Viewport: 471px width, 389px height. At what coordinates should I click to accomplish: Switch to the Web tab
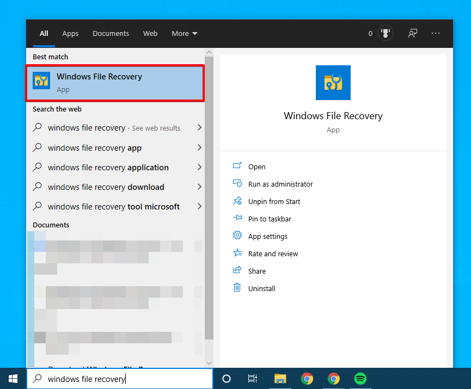tap(150, 33)
